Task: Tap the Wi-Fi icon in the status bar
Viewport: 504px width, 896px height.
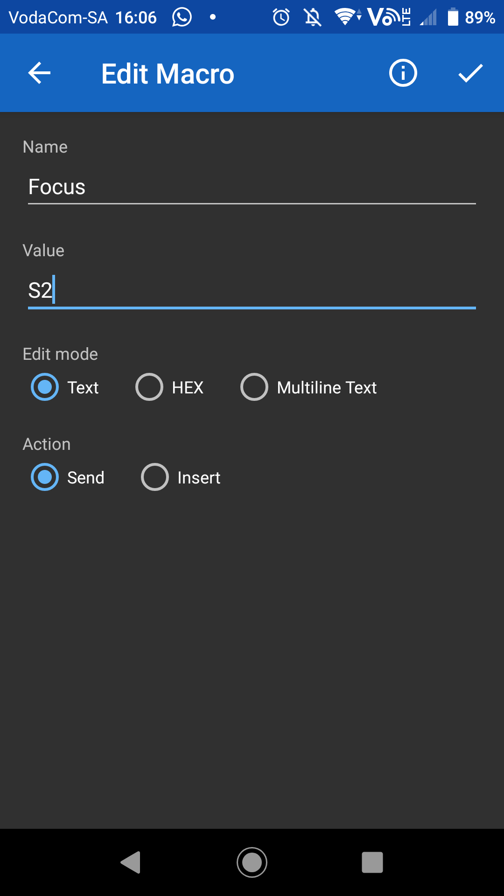Action: tap(346, 17)
